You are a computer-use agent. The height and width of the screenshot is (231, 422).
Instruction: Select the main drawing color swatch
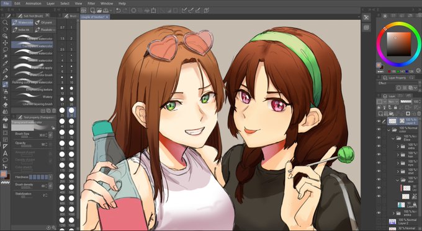[4, 174]
